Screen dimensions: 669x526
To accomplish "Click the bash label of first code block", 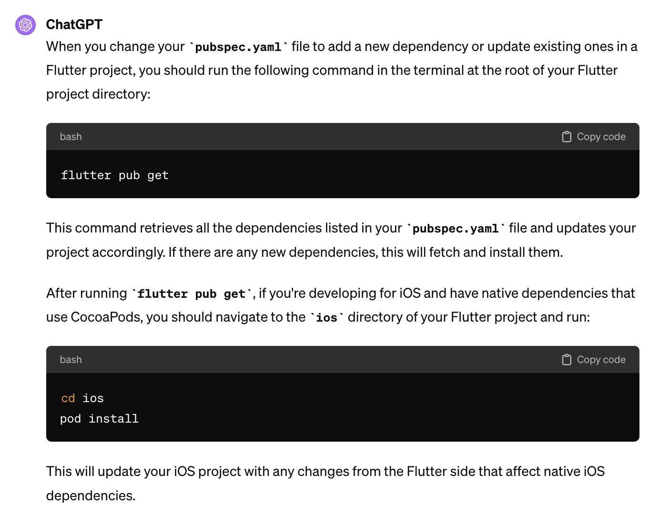I will click(71, 137).
